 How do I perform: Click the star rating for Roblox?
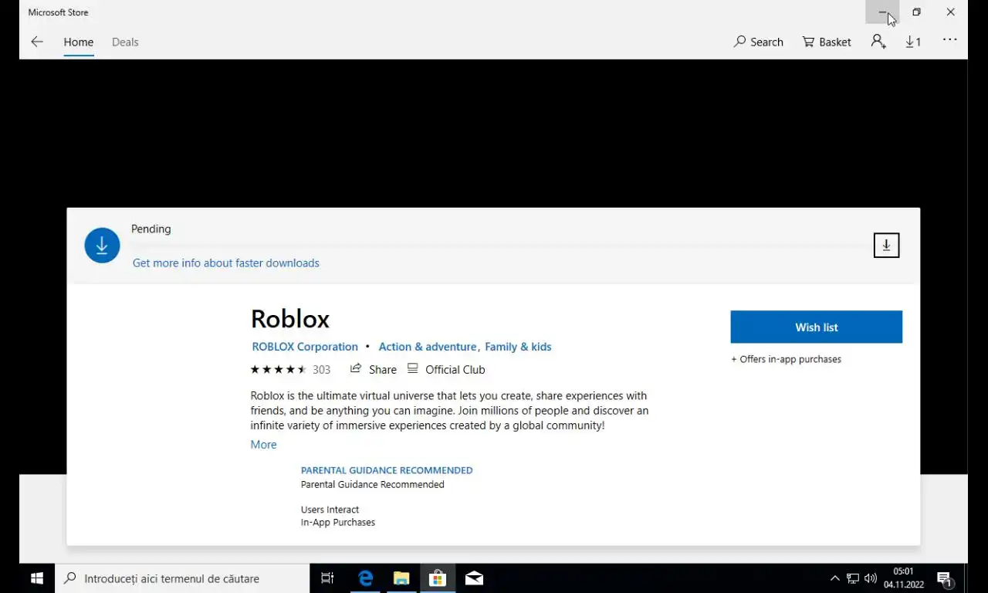pyautogui.click(x=278, y=370)
